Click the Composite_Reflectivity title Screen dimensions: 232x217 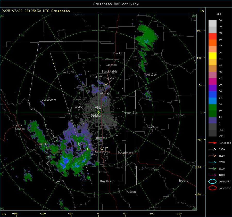click(116, 4)
